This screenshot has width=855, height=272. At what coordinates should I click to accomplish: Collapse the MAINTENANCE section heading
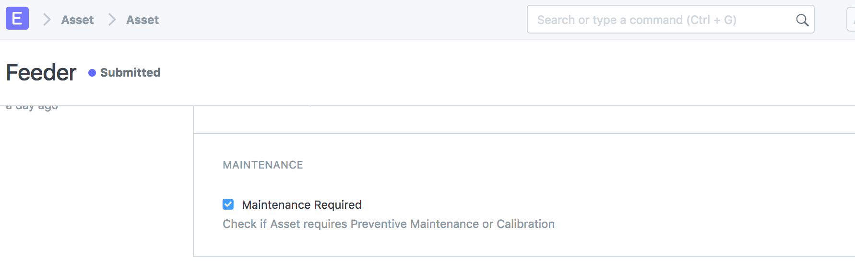262,165
